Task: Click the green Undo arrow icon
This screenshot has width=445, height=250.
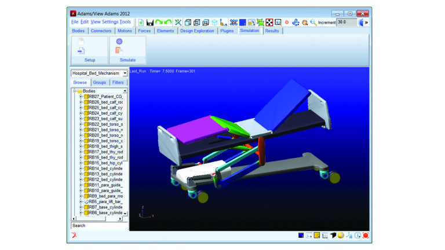Action: (x=167, y=22)
